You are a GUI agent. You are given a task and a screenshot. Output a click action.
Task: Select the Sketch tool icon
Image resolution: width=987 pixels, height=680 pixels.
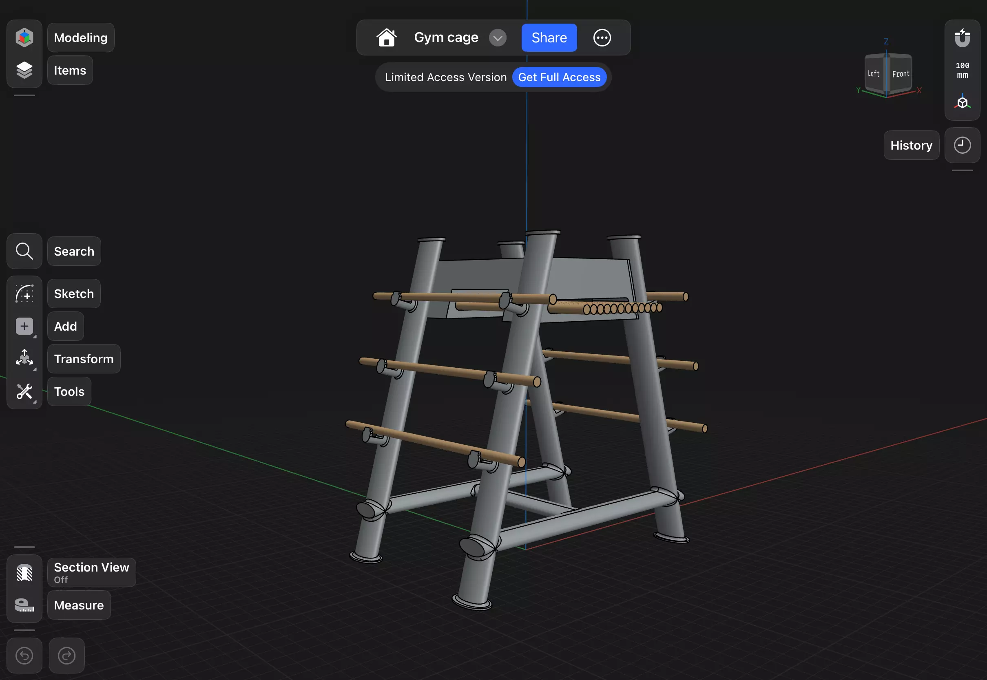click(x=24, y=294)
